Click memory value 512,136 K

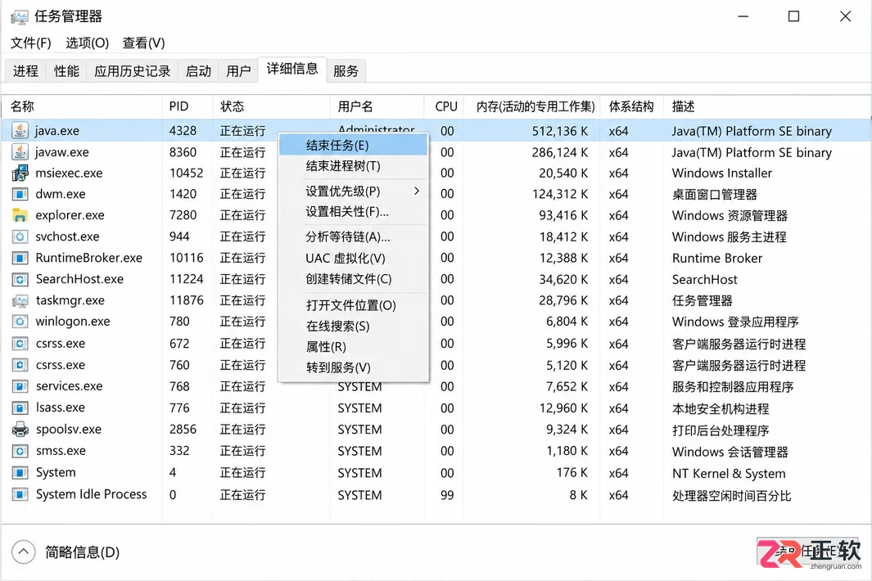560,131
